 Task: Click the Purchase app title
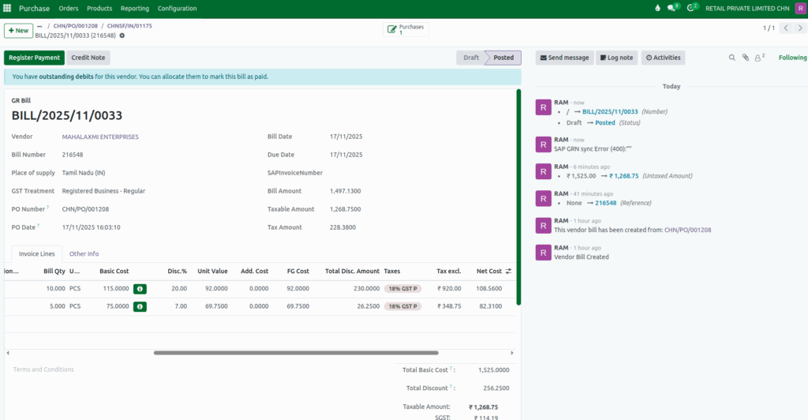tap(34, 8)
